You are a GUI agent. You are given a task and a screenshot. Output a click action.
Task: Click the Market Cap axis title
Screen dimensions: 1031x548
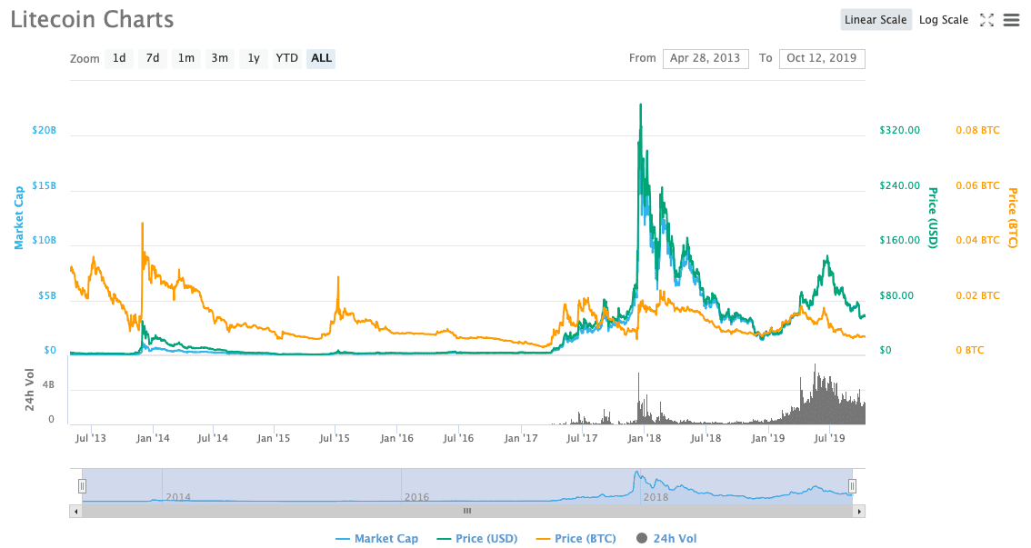(18, 217)
